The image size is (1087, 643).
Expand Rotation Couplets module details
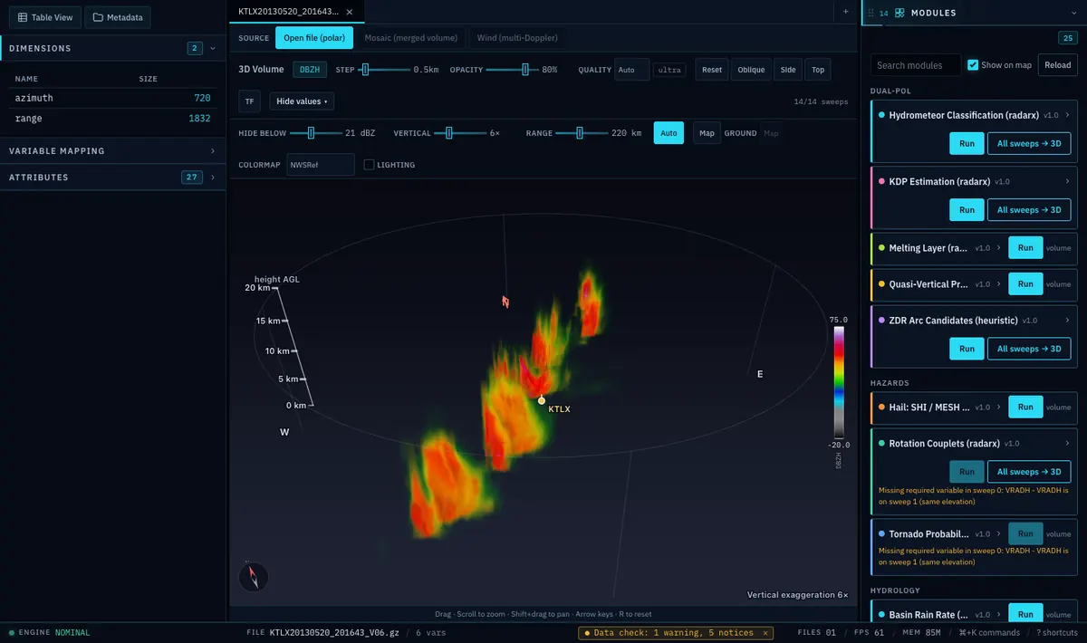[x=1068, y=444]
